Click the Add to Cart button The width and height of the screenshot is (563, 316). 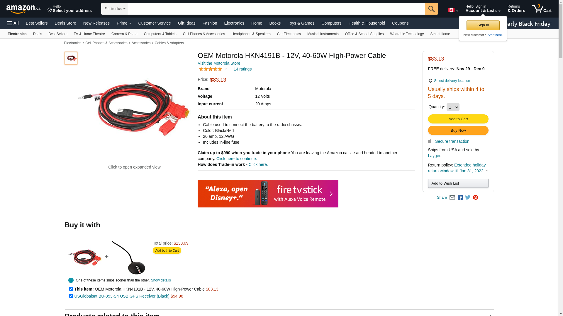[458, 119]
